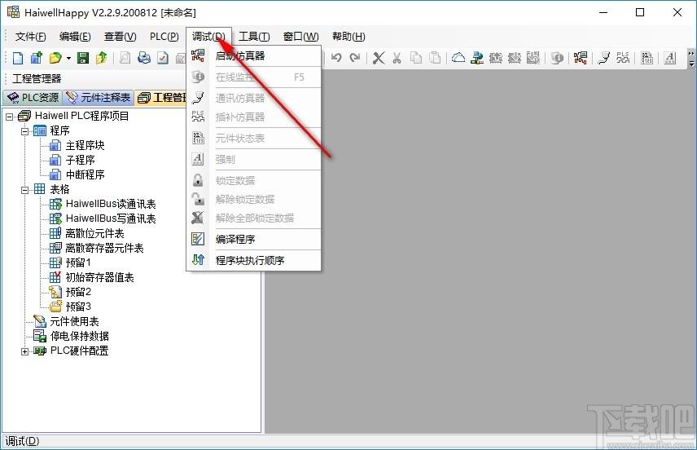Select 停电保持数据 tree item
697x450 pixels.
click(79, 337)
